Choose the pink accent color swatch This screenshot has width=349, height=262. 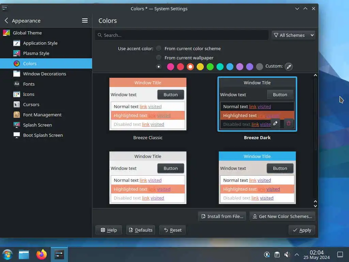click(170, 67)
